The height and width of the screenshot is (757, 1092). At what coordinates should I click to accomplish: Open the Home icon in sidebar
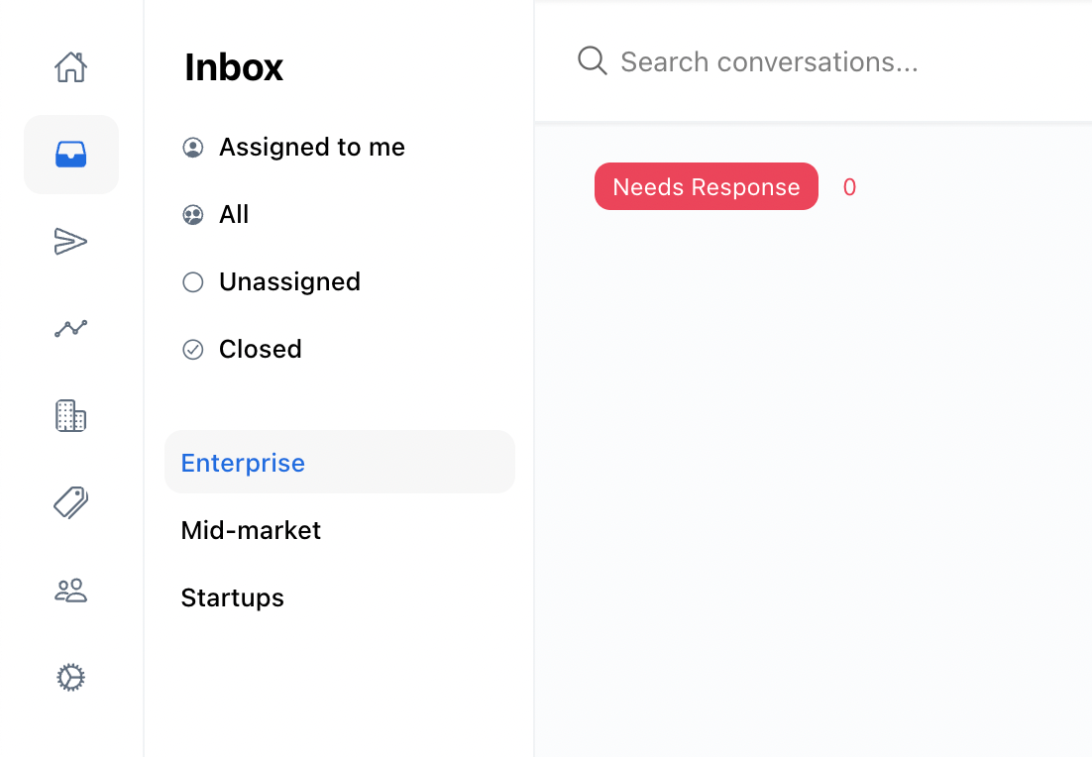[x=71, y=67]
